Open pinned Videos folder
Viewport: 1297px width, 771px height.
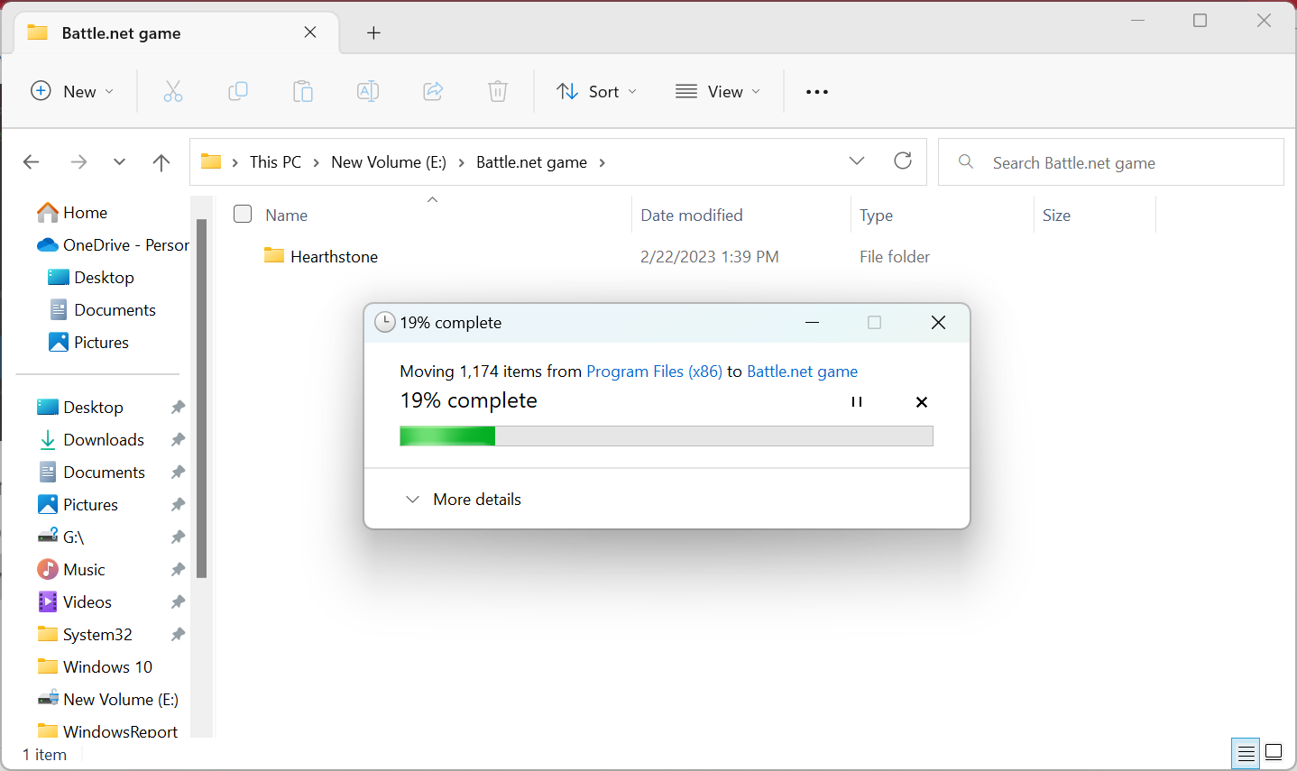(74, 602)
